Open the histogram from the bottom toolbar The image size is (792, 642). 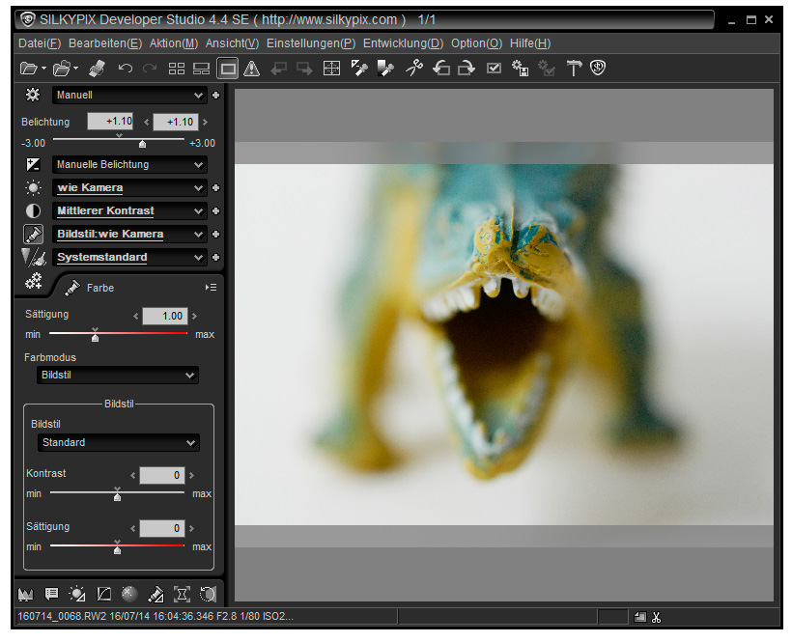pos(26,594)
